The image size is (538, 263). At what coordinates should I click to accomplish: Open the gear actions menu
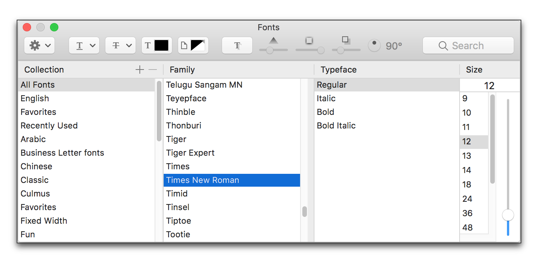39,46
